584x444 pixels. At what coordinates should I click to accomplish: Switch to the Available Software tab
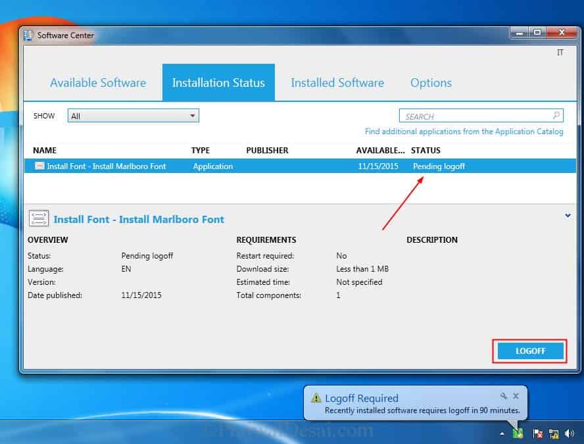(98, 83)
